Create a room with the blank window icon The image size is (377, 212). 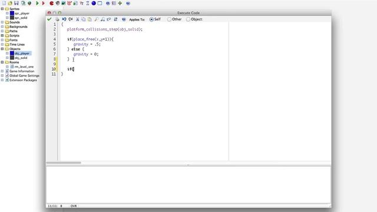100,3
